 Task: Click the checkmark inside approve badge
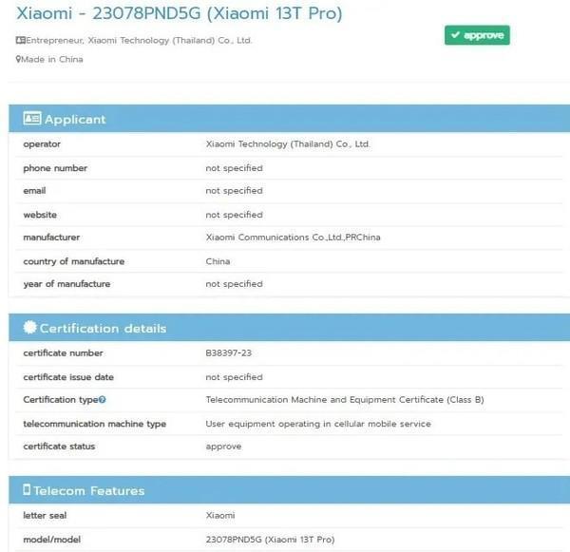(x=455, y=35)
